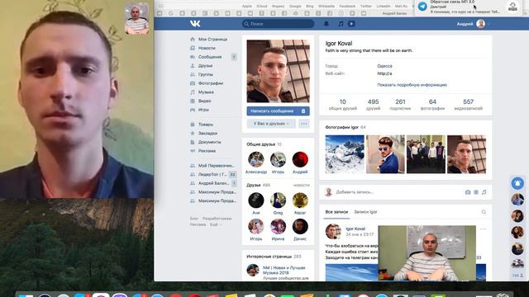Click the home icon beside Моя Страница

click(193, 39)
